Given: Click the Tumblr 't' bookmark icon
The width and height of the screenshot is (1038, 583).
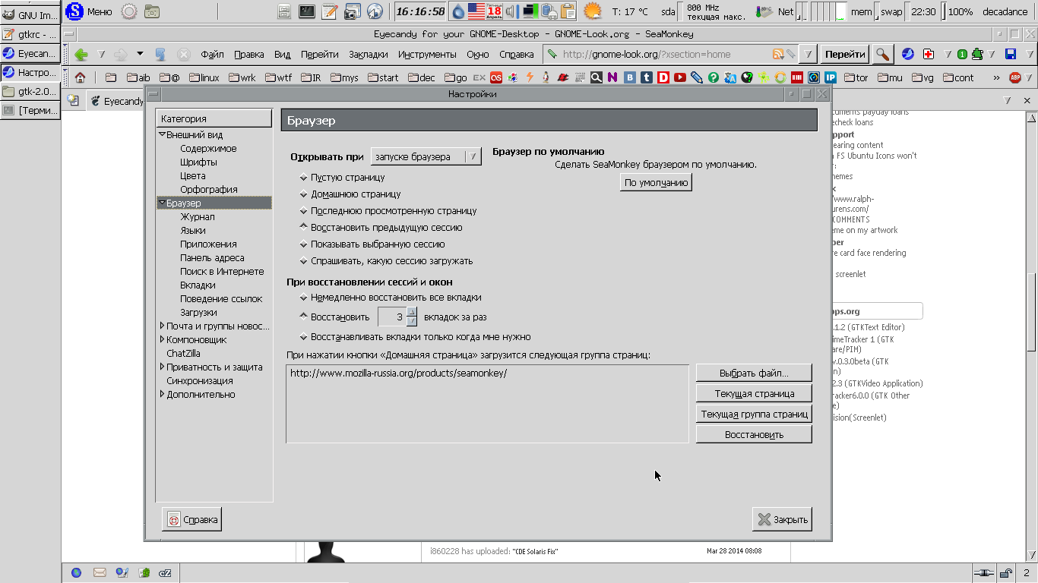Looking at the screenshot, I should tap(646, 77).
